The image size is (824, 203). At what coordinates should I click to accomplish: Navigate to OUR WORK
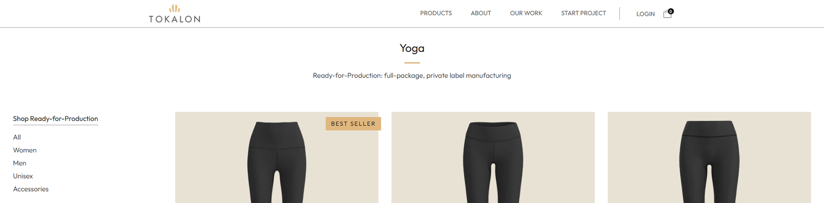(x=526, y=13)
